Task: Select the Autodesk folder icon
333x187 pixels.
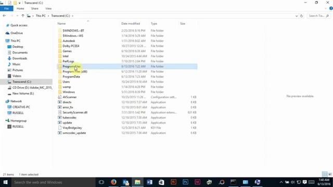Action: 60,41
